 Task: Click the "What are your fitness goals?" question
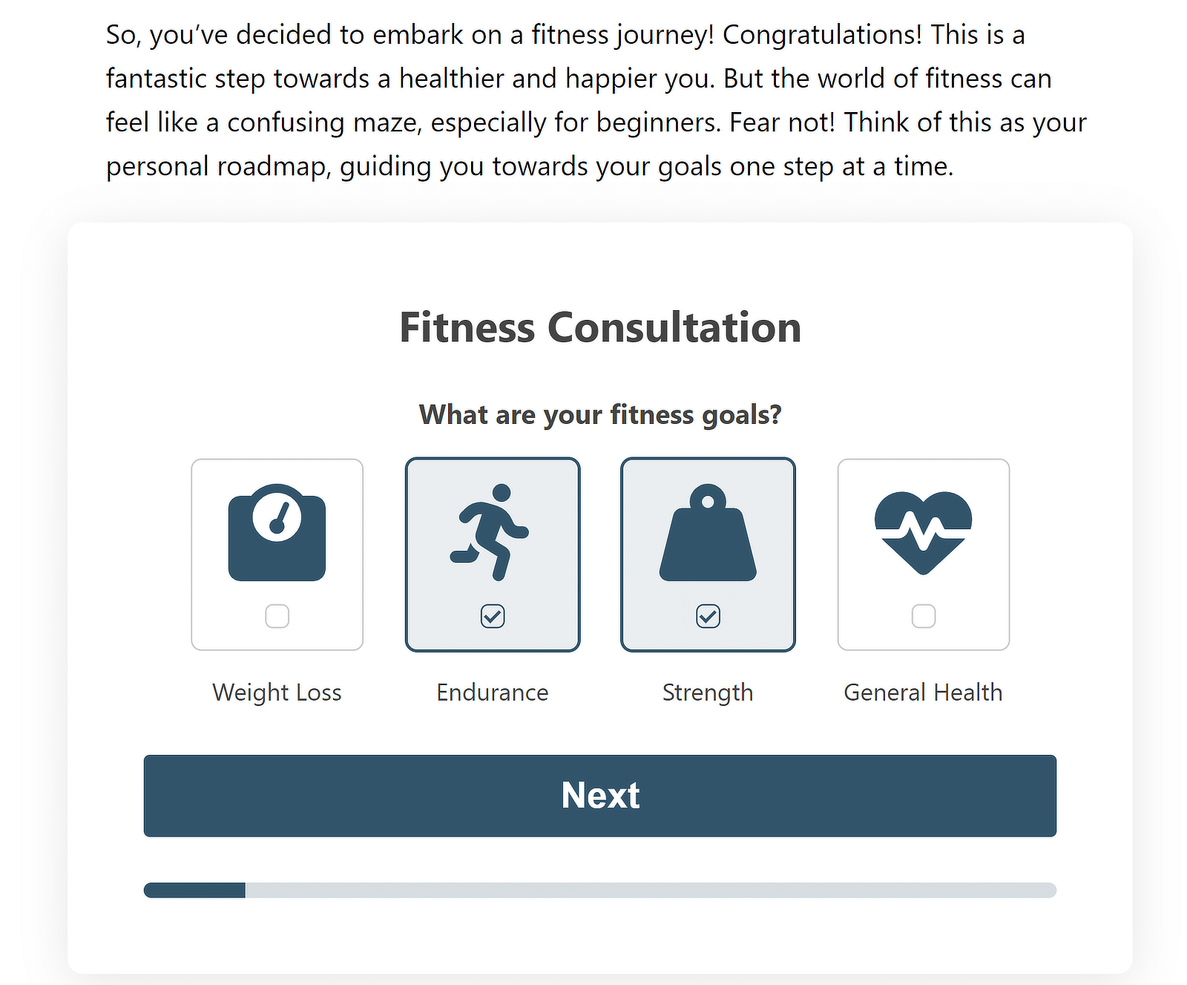tap(600, 414)
